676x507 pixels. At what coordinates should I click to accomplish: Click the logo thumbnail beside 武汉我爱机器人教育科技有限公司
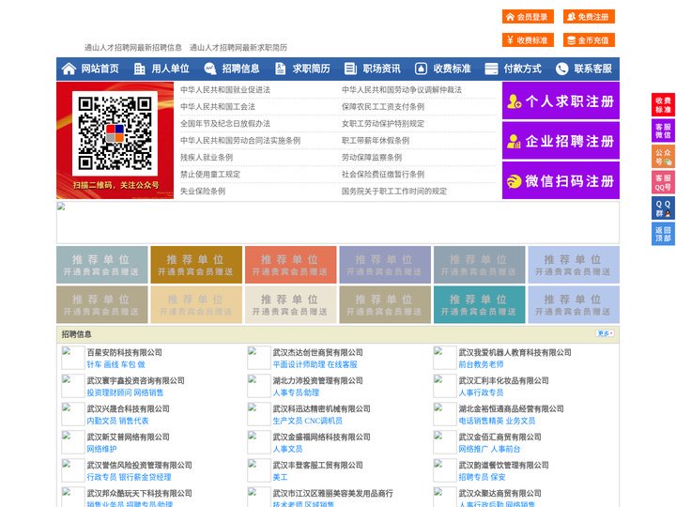click(x=444, y=358)
